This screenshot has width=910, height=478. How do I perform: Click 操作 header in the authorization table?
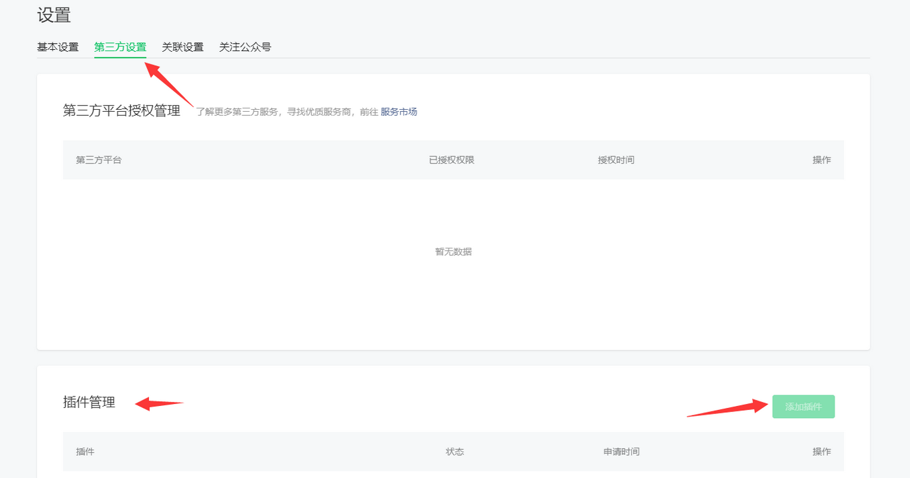(x=821, y=160)
